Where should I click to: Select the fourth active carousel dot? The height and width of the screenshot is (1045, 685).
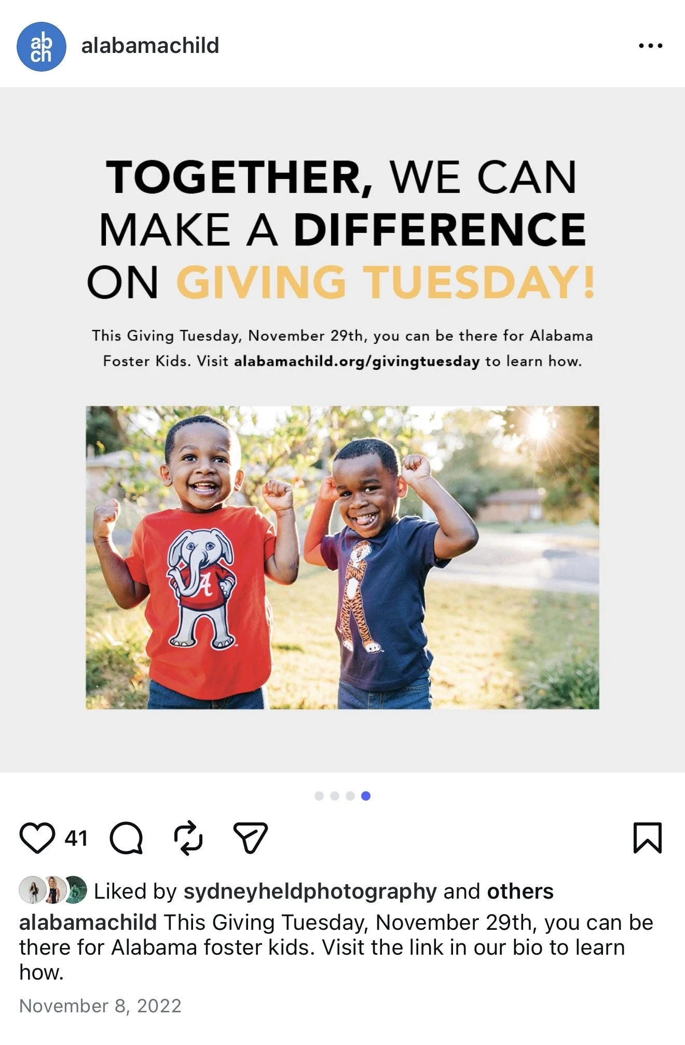366,796
